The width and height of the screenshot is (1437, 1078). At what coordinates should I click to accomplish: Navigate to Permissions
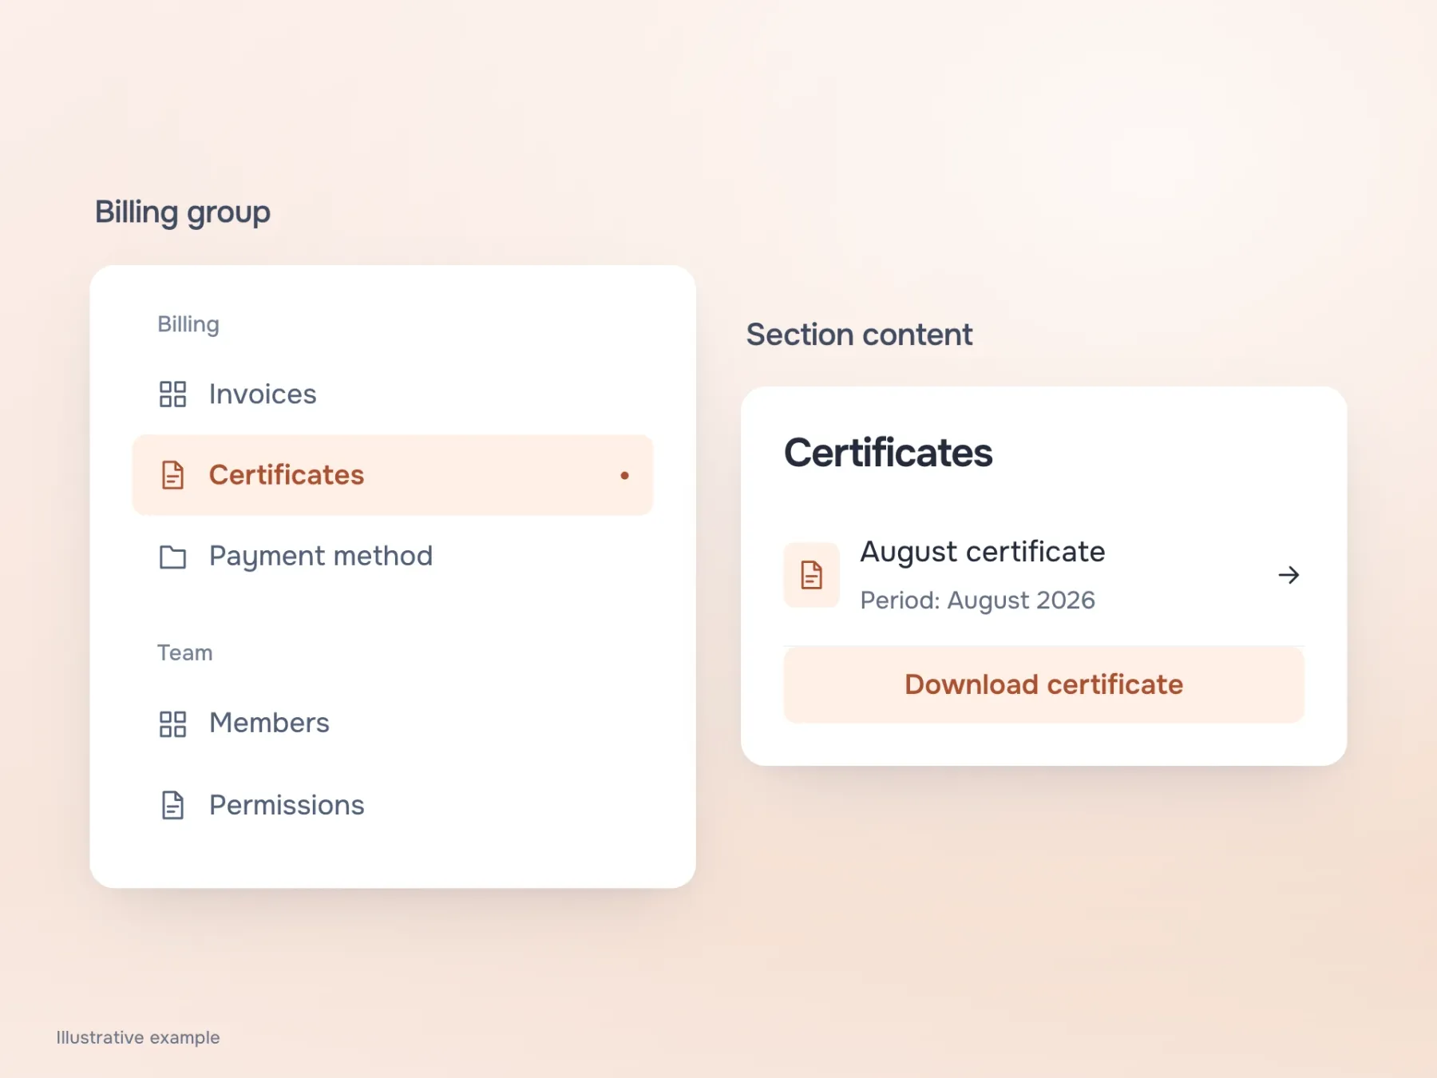pos(393,805)
